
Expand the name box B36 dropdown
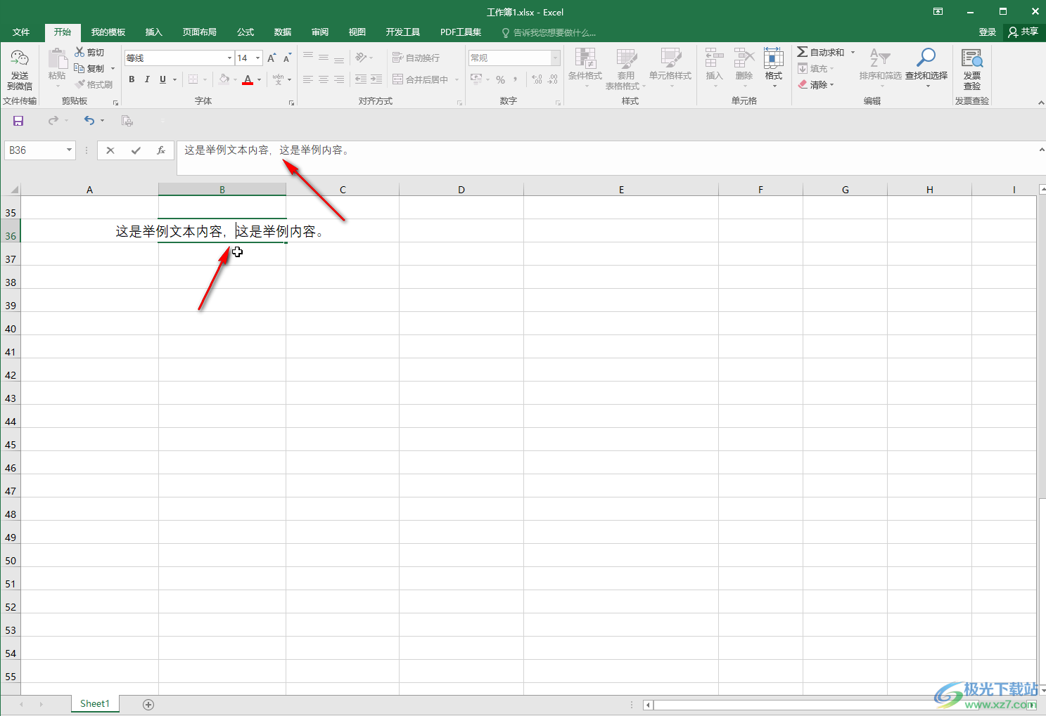coord(69,150)
